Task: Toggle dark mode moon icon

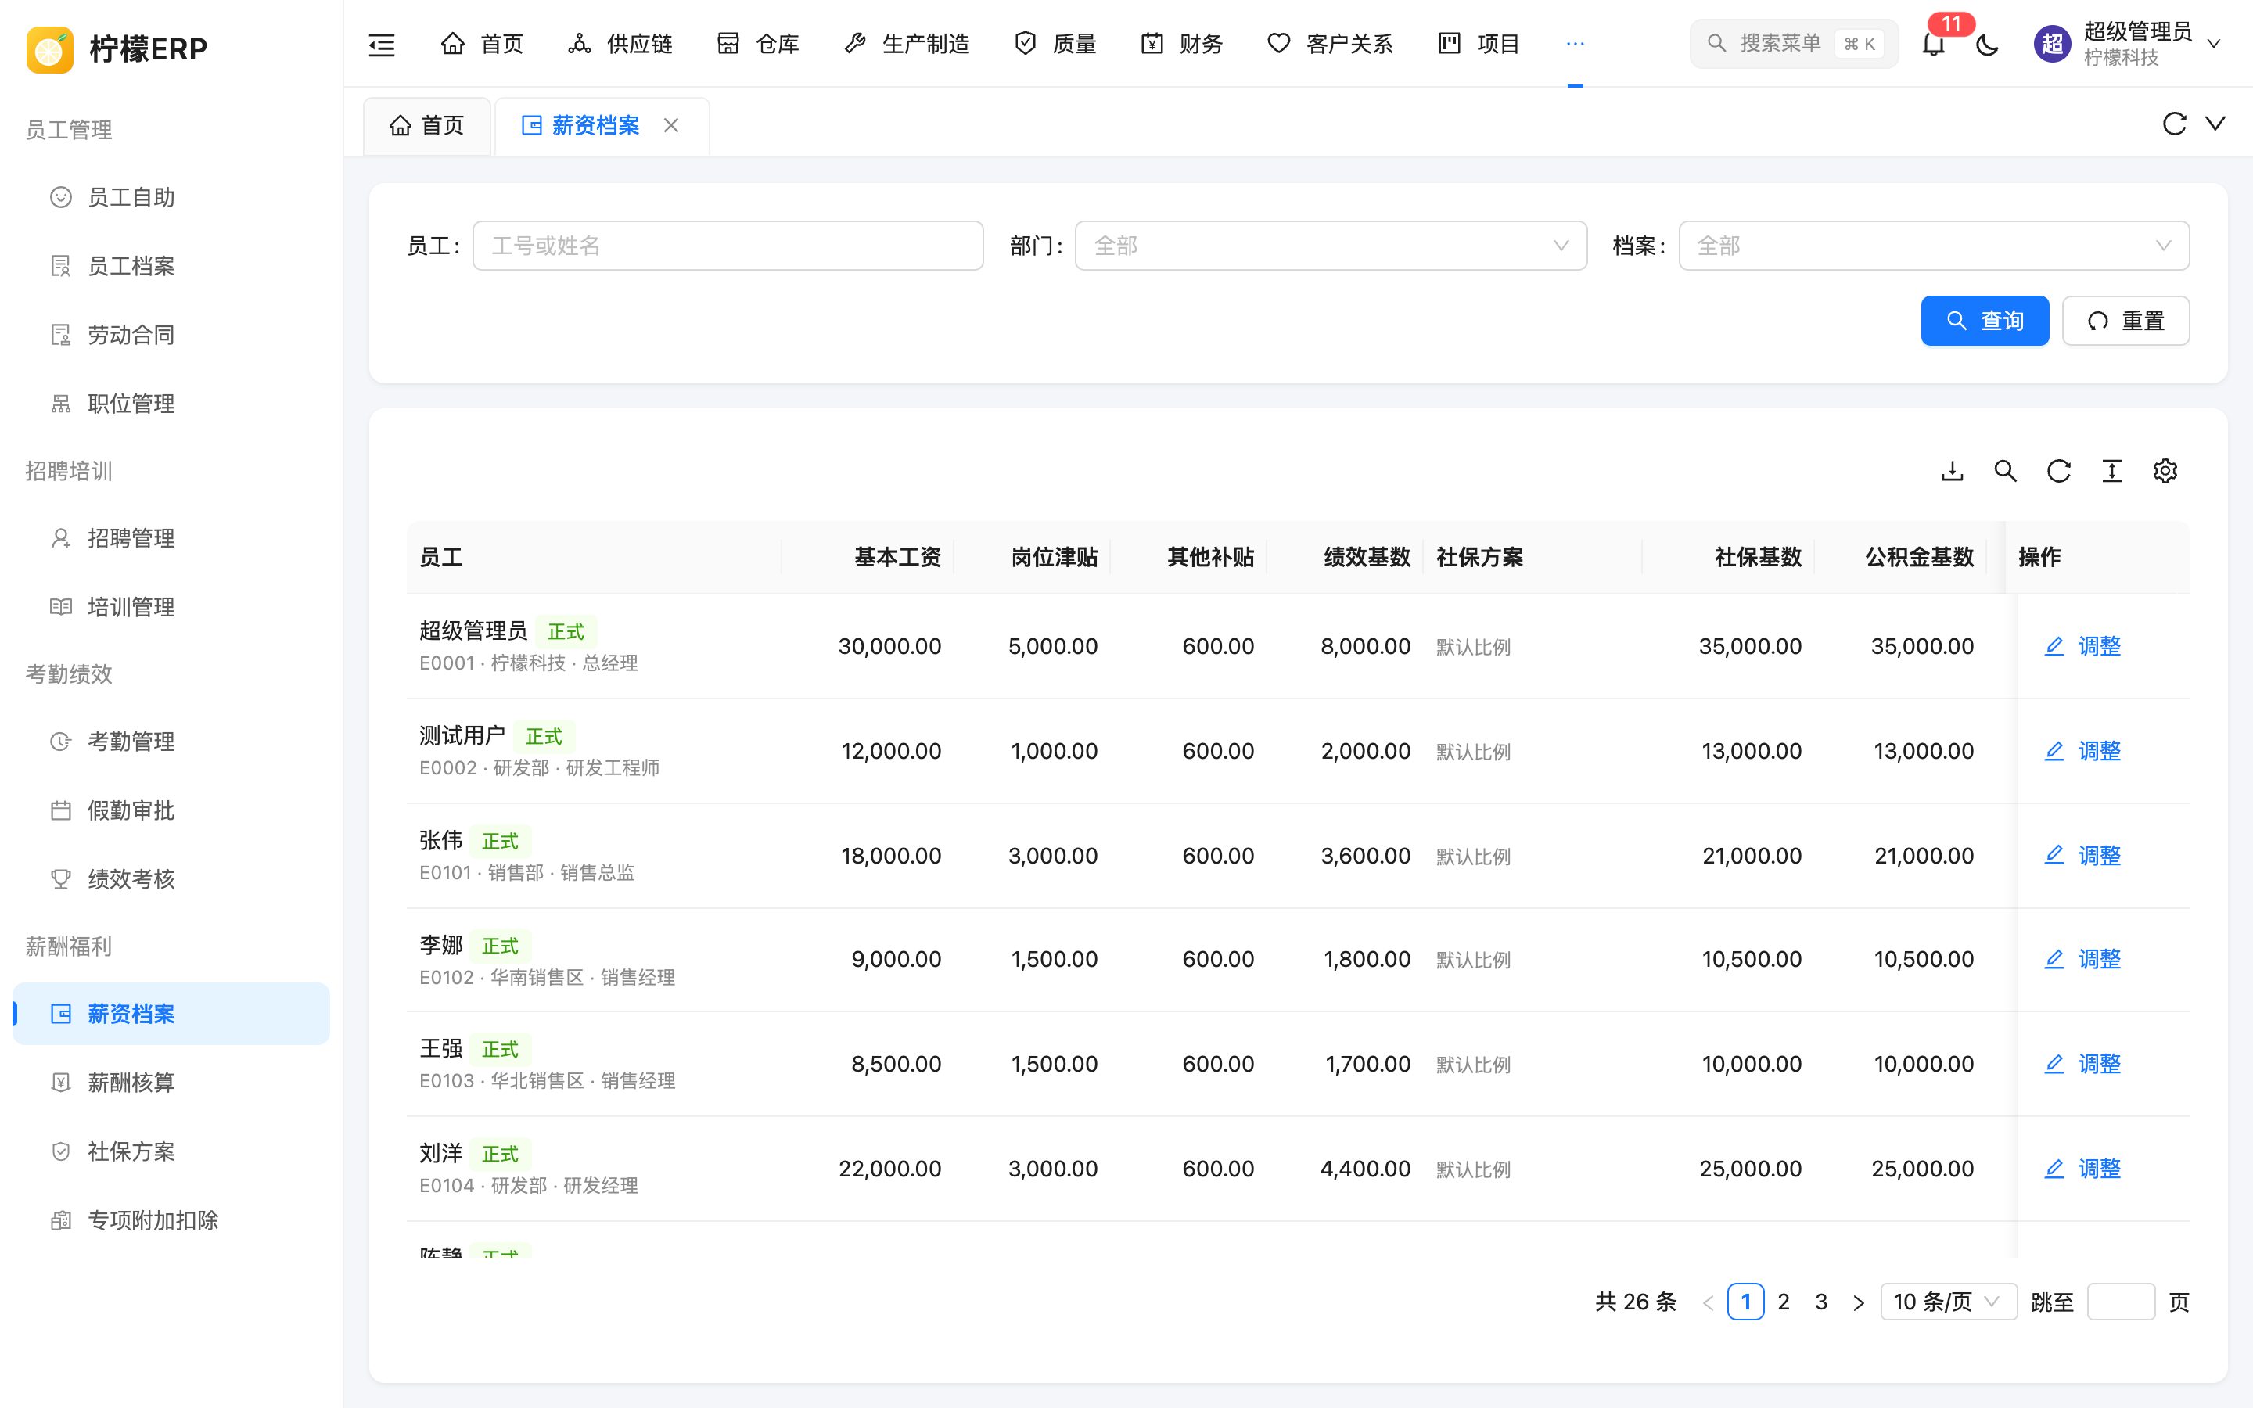Action: point(1987,44)
